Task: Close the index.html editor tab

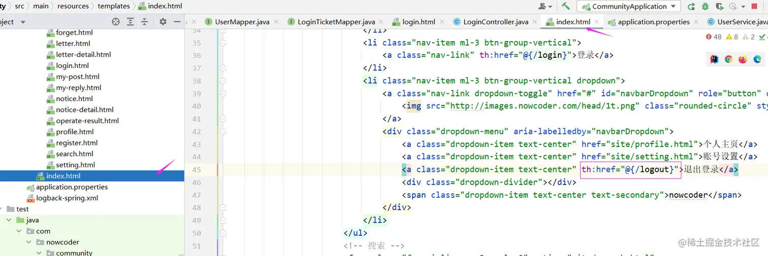Action: (596, 22)
